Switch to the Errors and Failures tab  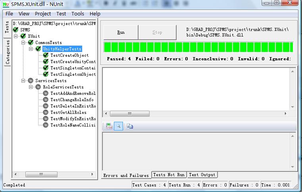[x=126, y=175]
